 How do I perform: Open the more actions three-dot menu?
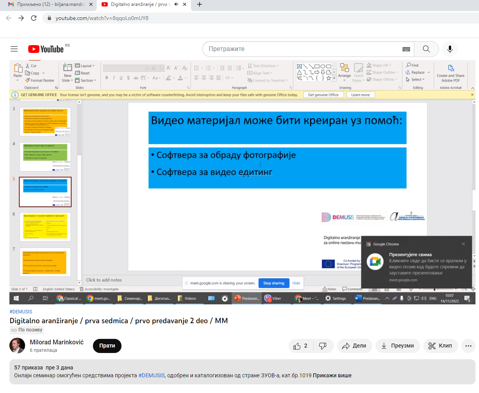468,346
